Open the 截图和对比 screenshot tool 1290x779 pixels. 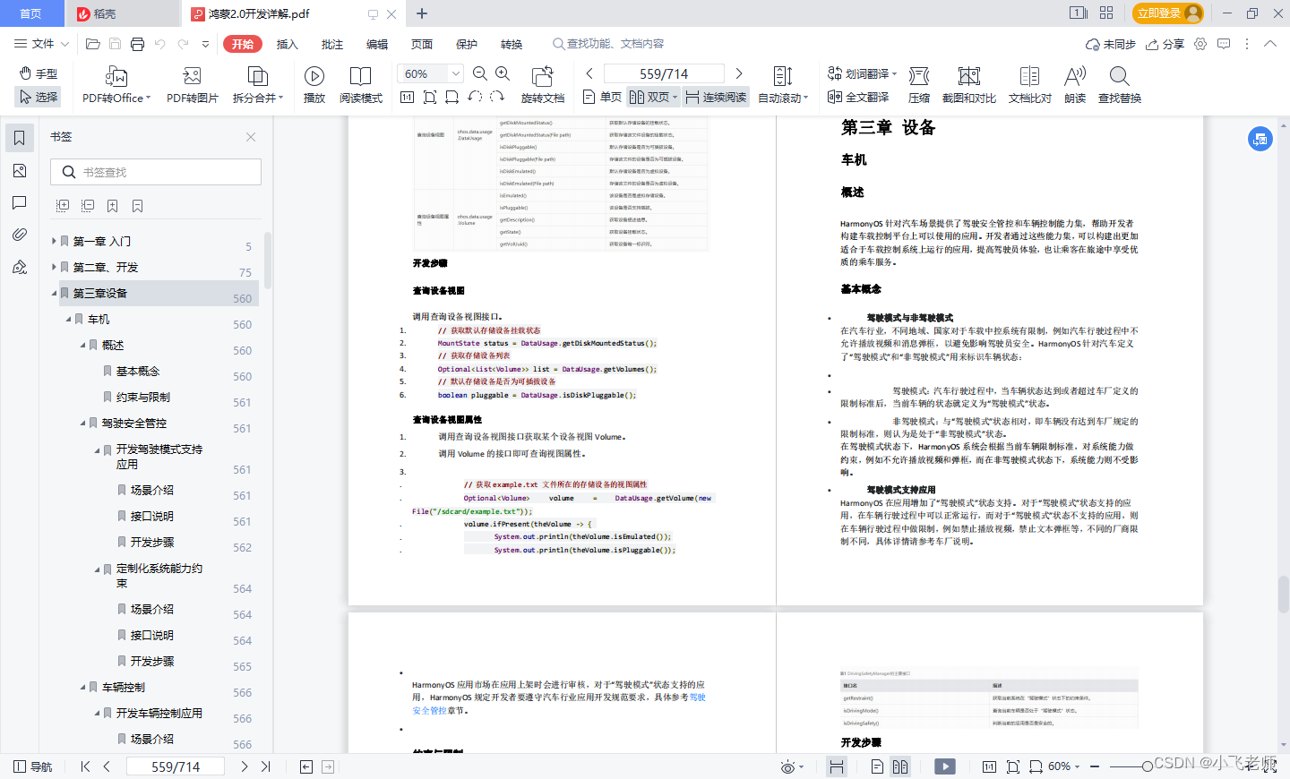point(969,85)
